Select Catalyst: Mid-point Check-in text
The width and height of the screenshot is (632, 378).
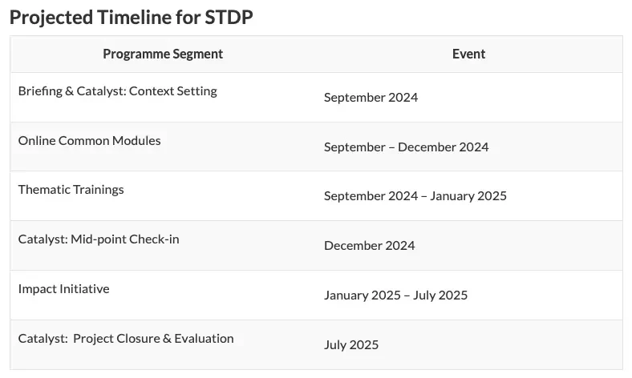99,239
